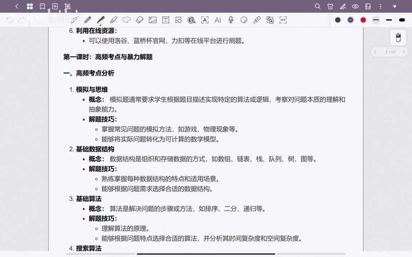
Task: Open the theme (T-shirt) settings
Action: pyautogui.click(x=330, y=6)
